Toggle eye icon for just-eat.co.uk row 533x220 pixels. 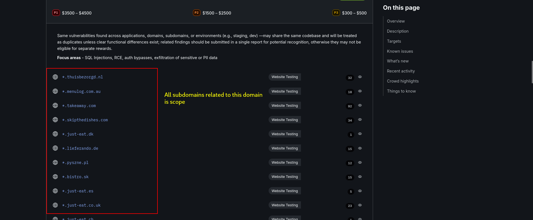tap(360, 205)
